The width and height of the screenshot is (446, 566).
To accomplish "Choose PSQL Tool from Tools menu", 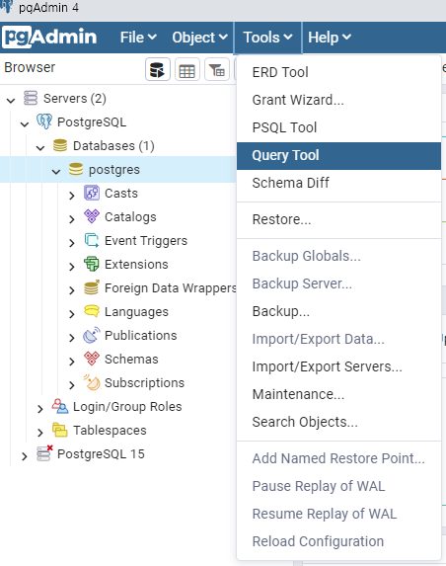I will tap(338, 127).
